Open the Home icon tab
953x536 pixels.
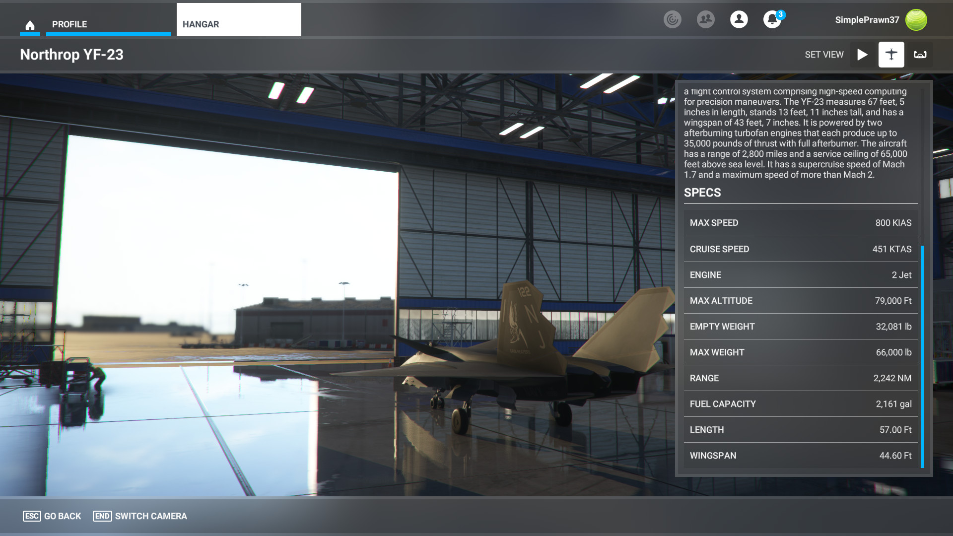30,24
